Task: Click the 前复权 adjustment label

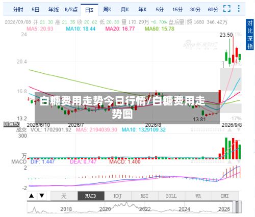Action: (x=11, y=124)
